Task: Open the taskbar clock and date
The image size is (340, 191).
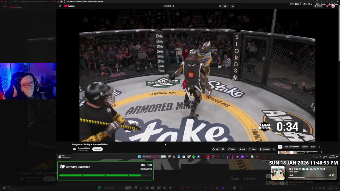Action: [x=332, y=157]
